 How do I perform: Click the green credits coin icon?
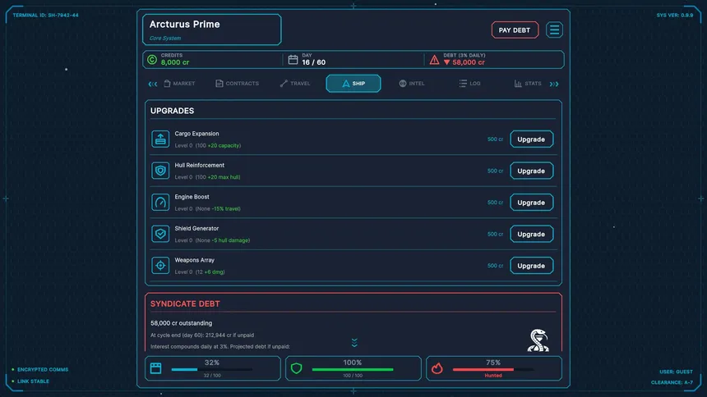[x=152, y=59]
